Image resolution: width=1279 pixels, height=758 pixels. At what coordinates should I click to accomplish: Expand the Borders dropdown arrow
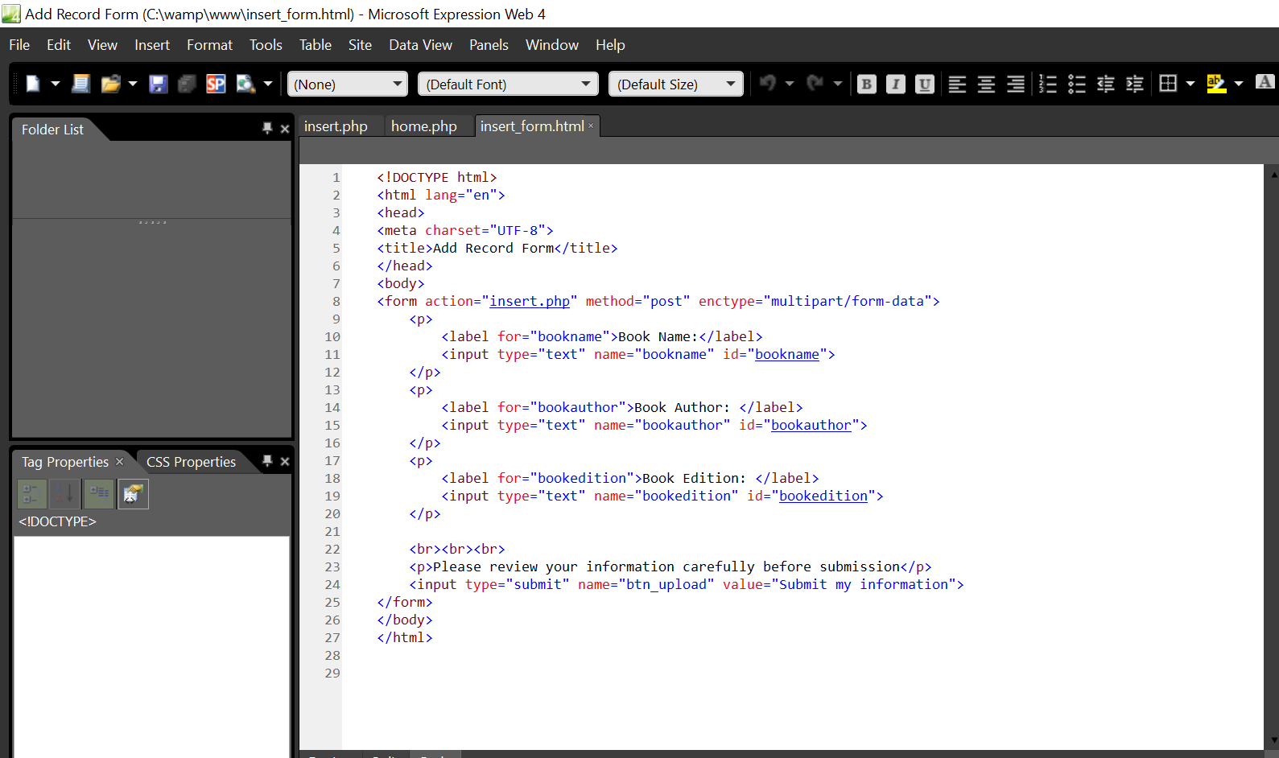[x=1190, y=84]
